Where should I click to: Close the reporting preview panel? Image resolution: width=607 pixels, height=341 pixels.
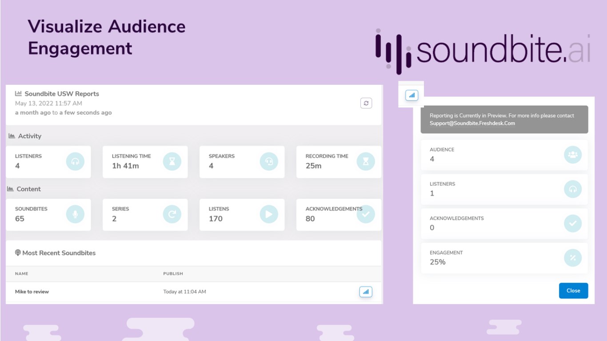(x=573, y=291)
